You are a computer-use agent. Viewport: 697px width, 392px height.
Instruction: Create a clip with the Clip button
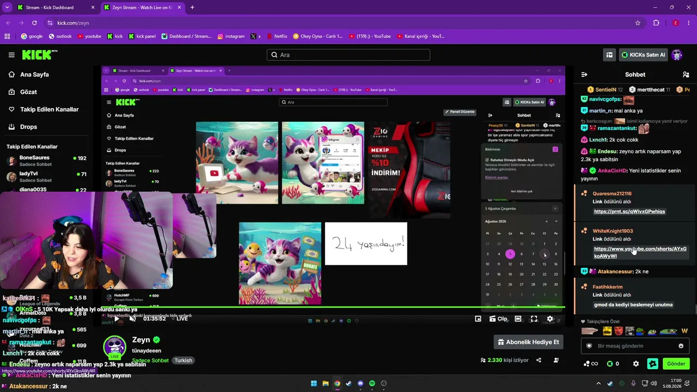[x=498, y=319]
